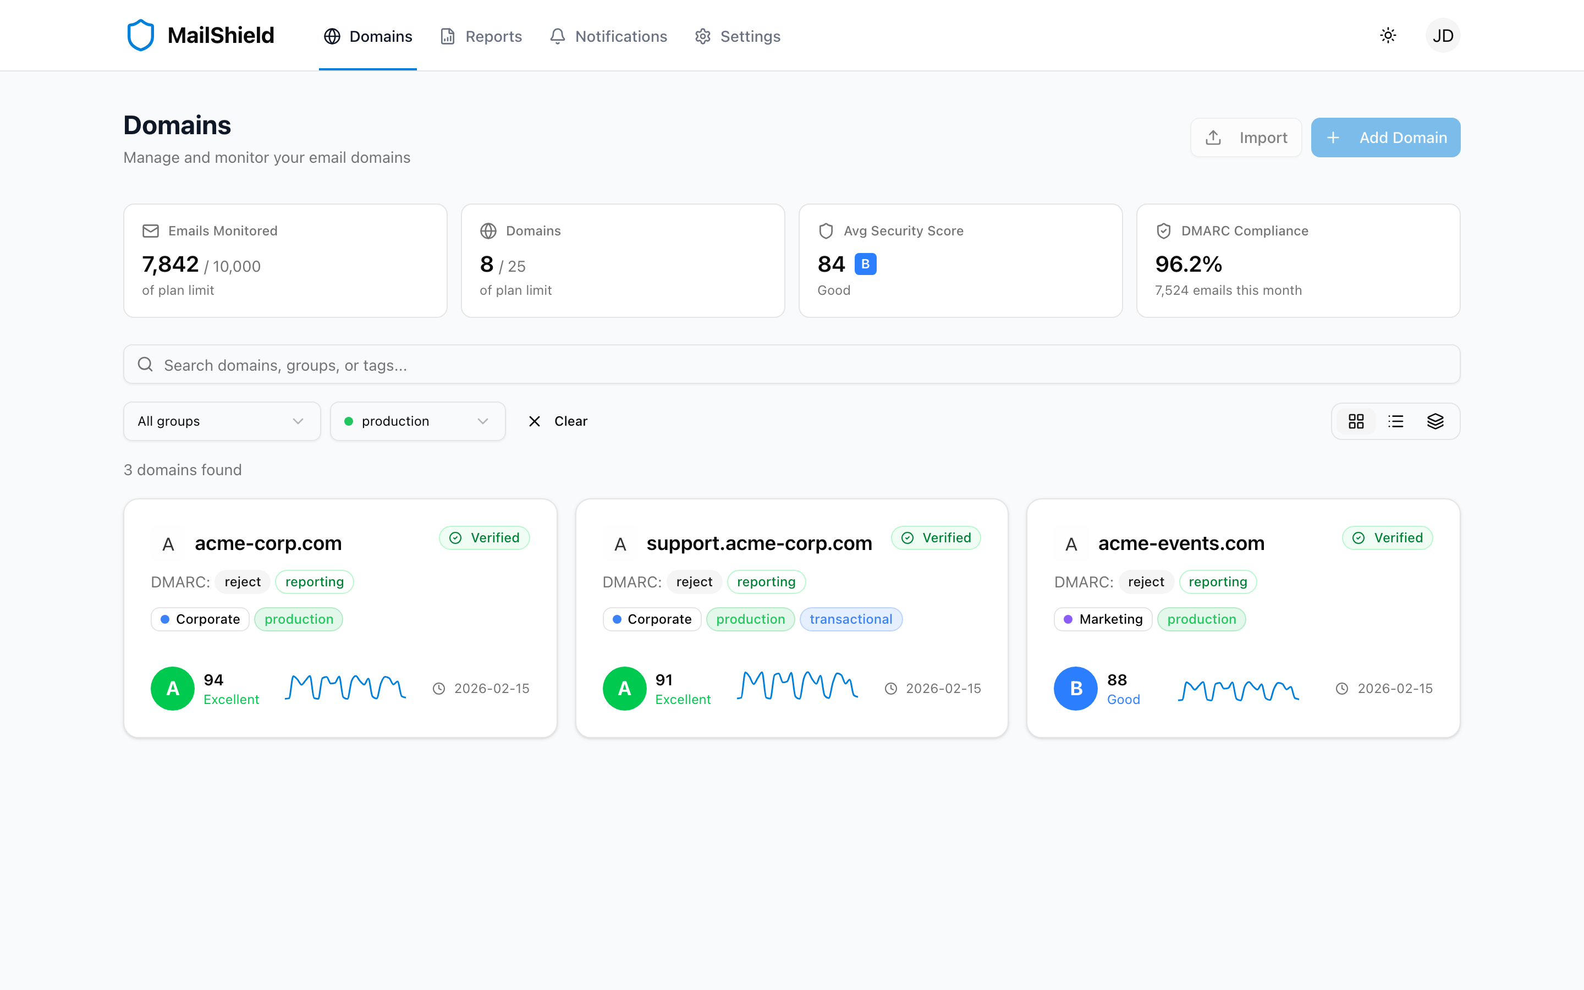The width and height of the screenshot is (1584, 990).
Task: Click the Add Domain button
Action: (x=1385, y=137)
